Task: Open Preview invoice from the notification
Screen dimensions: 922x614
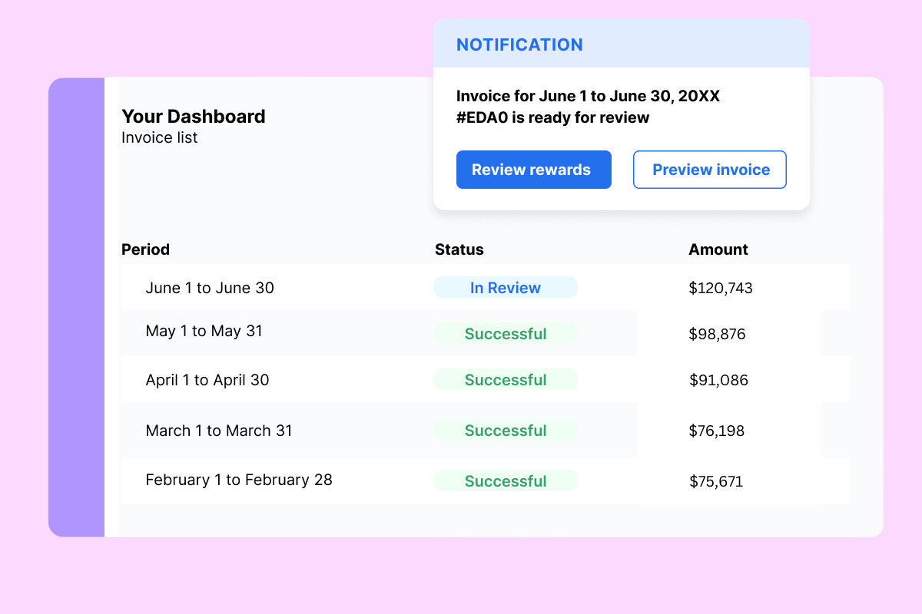Action: click(710, 170)
